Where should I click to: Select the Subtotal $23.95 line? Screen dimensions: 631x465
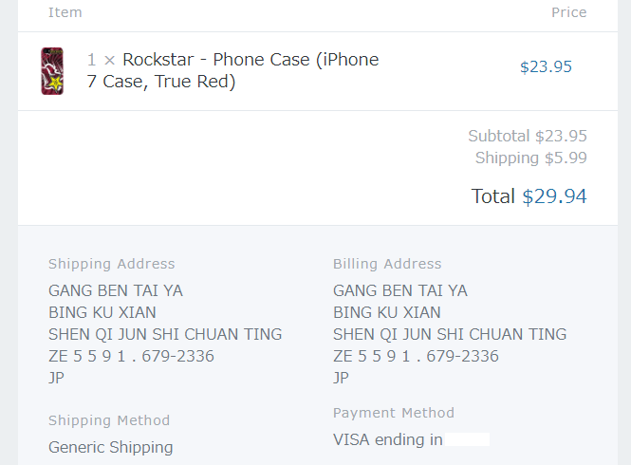528,136
